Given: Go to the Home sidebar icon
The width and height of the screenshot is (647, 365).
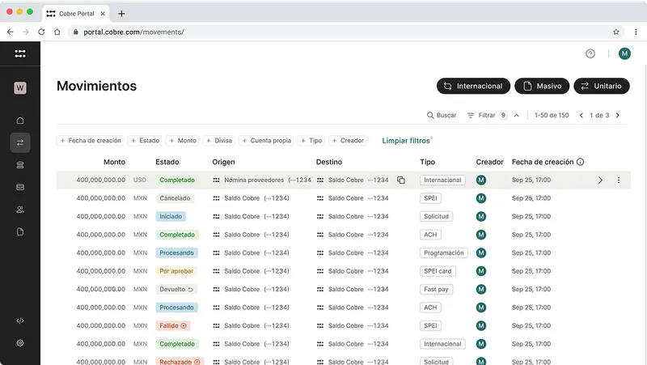Looking at the screenshot, I should pyautogui.click(x=19, y=121).
